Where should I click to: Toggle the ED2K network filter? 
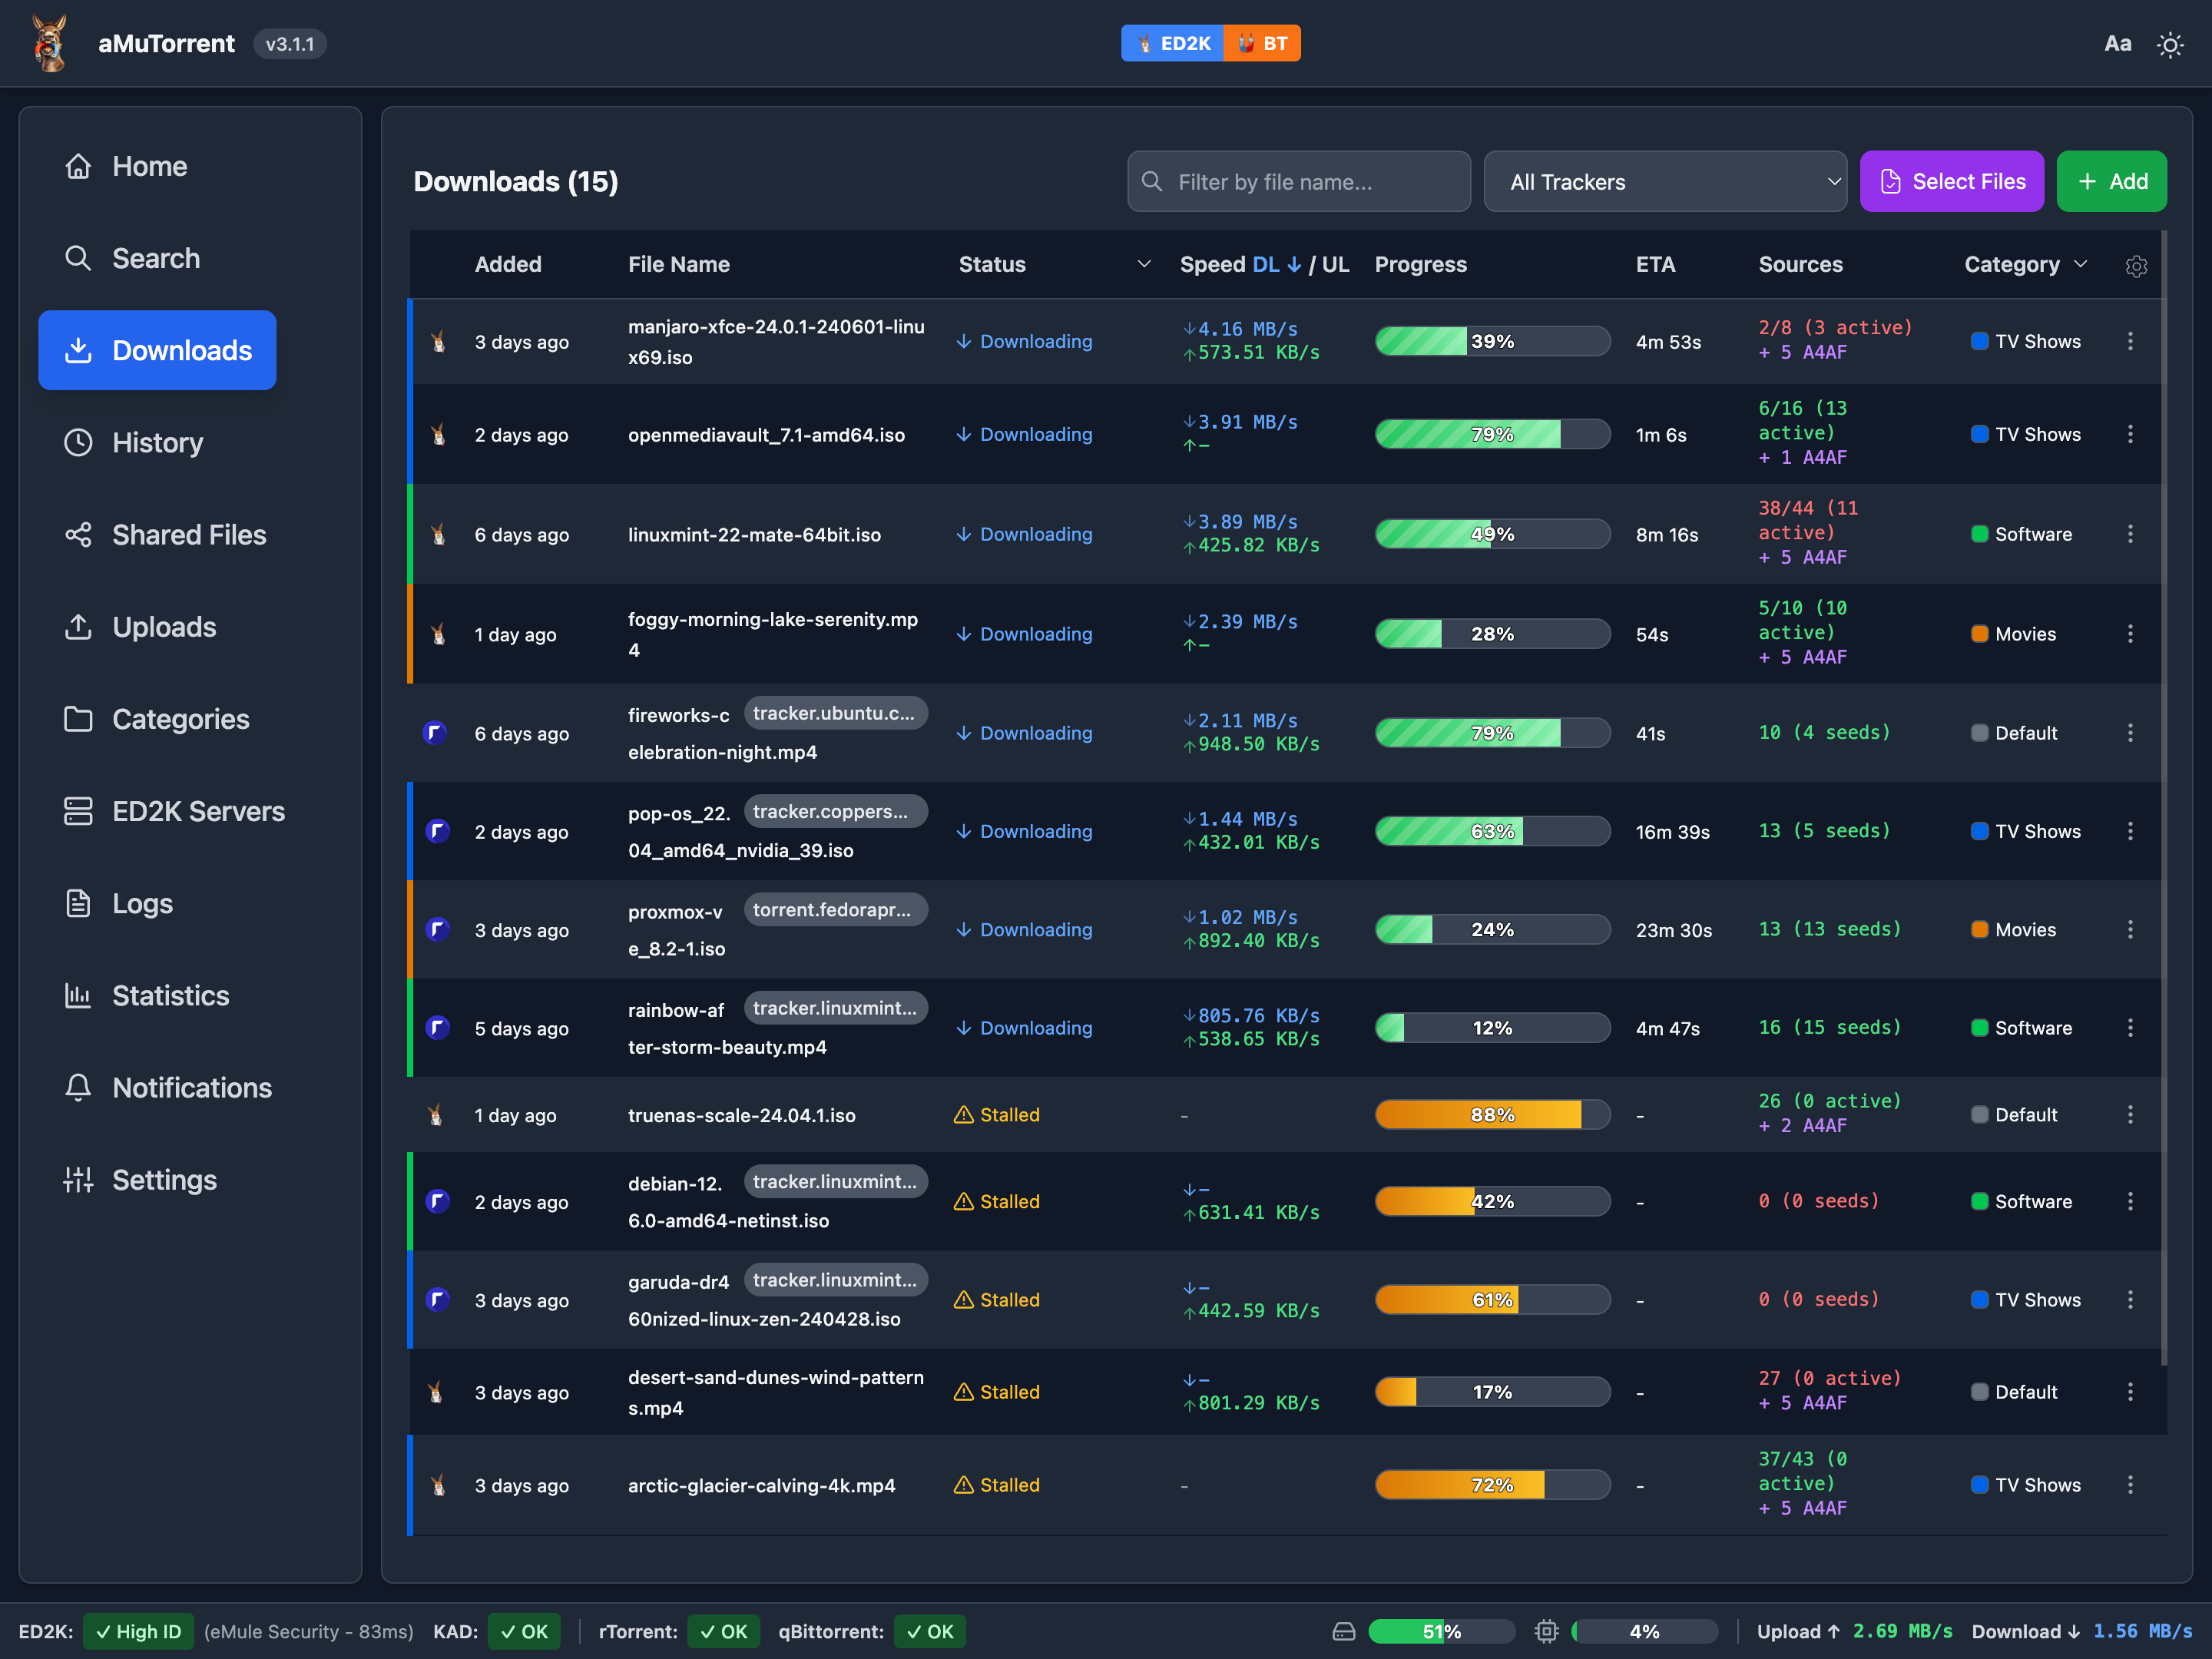(1172, 43)
